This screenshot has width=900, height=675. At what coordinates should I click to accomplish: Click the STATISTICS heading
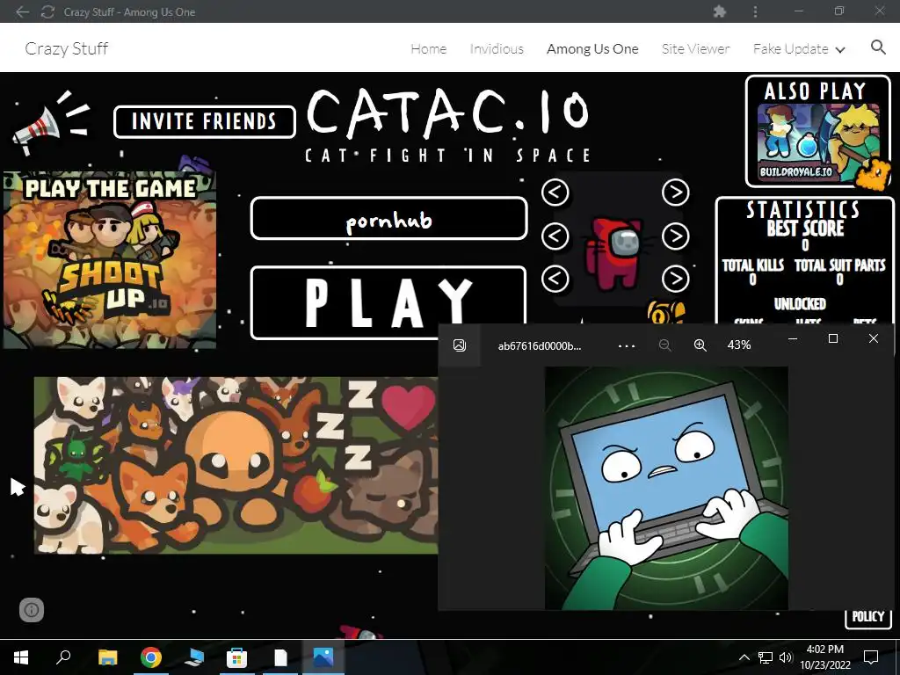(x=803, y=210)
